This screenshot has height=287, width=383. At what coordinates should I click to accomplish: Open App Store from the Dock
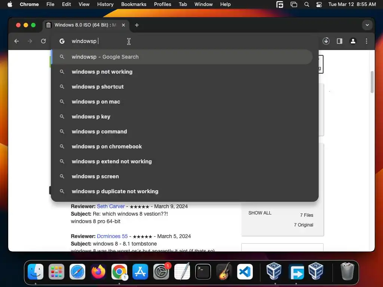(x=140, y=272)
